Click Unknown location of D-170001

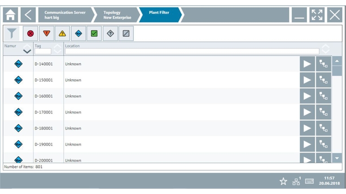point(73,112)
